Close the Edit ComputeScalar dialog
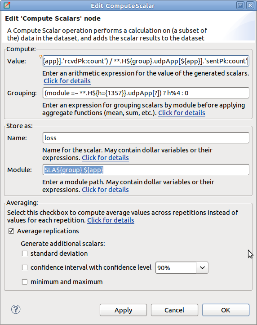The image size is (257, 325). click(250, 5)
